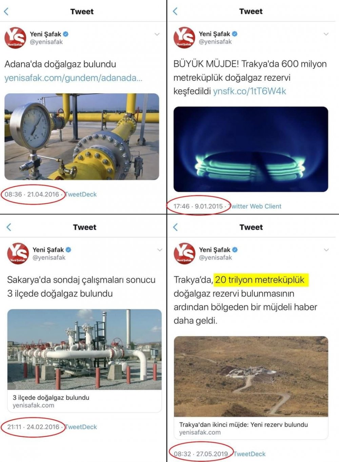Open 'Trakya'dan ikinci müjde' link card
The width and height of the screenshot is (339, 462).
[x=251, y=388]
